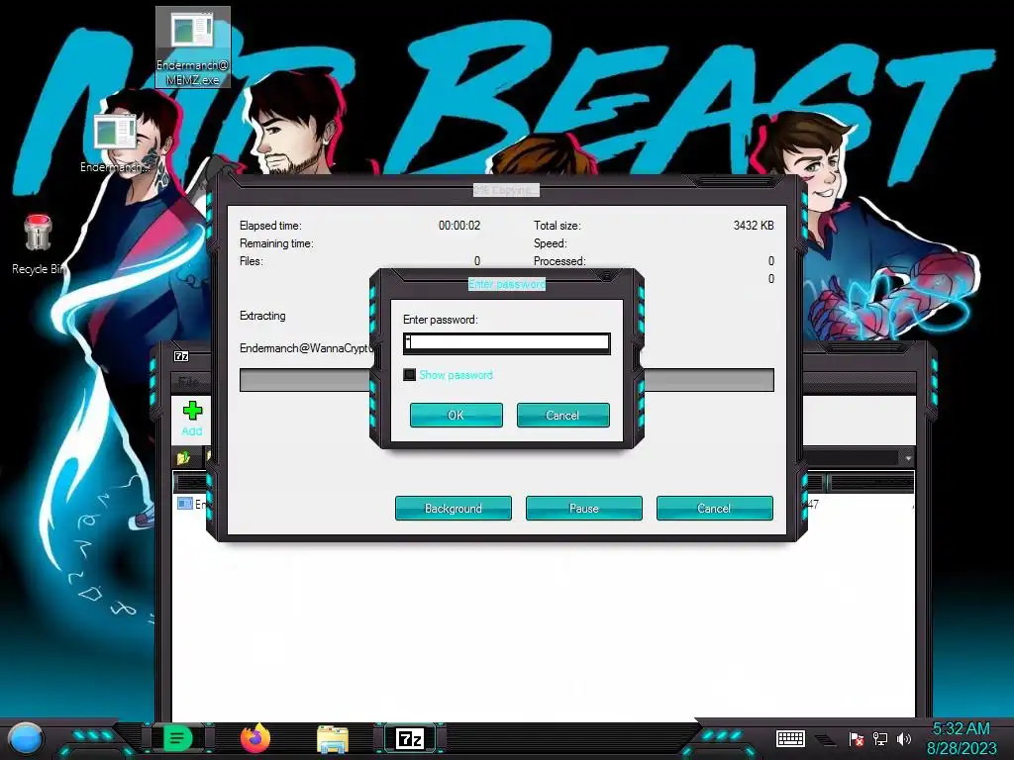Click the up-folder icon in 7-Zip address bar

[x=183, y=457]
